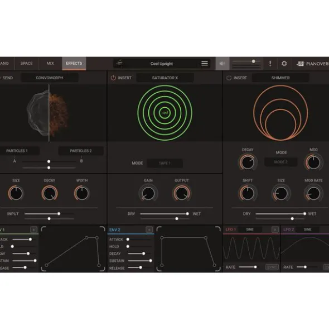Click the lower slider handle beneath Convomorph INPUT
This screenshot has height=330, width=329.
coord(49,219)
